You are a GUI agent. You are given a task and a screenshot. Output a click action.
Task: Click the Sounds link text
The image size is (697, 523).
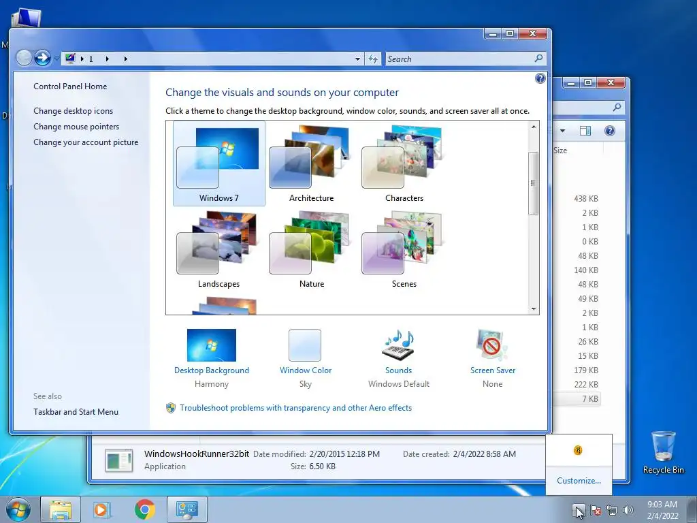click(x=398, y=370)
